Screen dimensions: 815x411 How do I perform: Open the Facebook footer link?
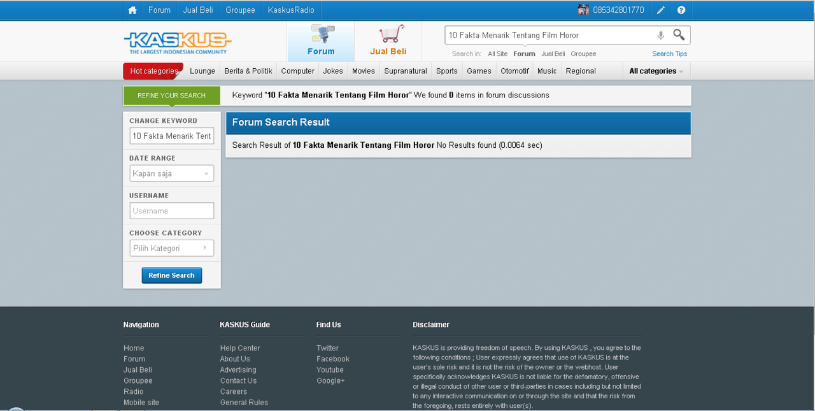coord(333,359)
